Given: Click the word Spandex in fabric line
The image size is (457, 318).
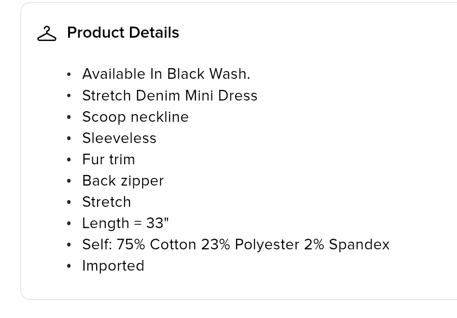Looking at the screenshot, I should (359, 245).
